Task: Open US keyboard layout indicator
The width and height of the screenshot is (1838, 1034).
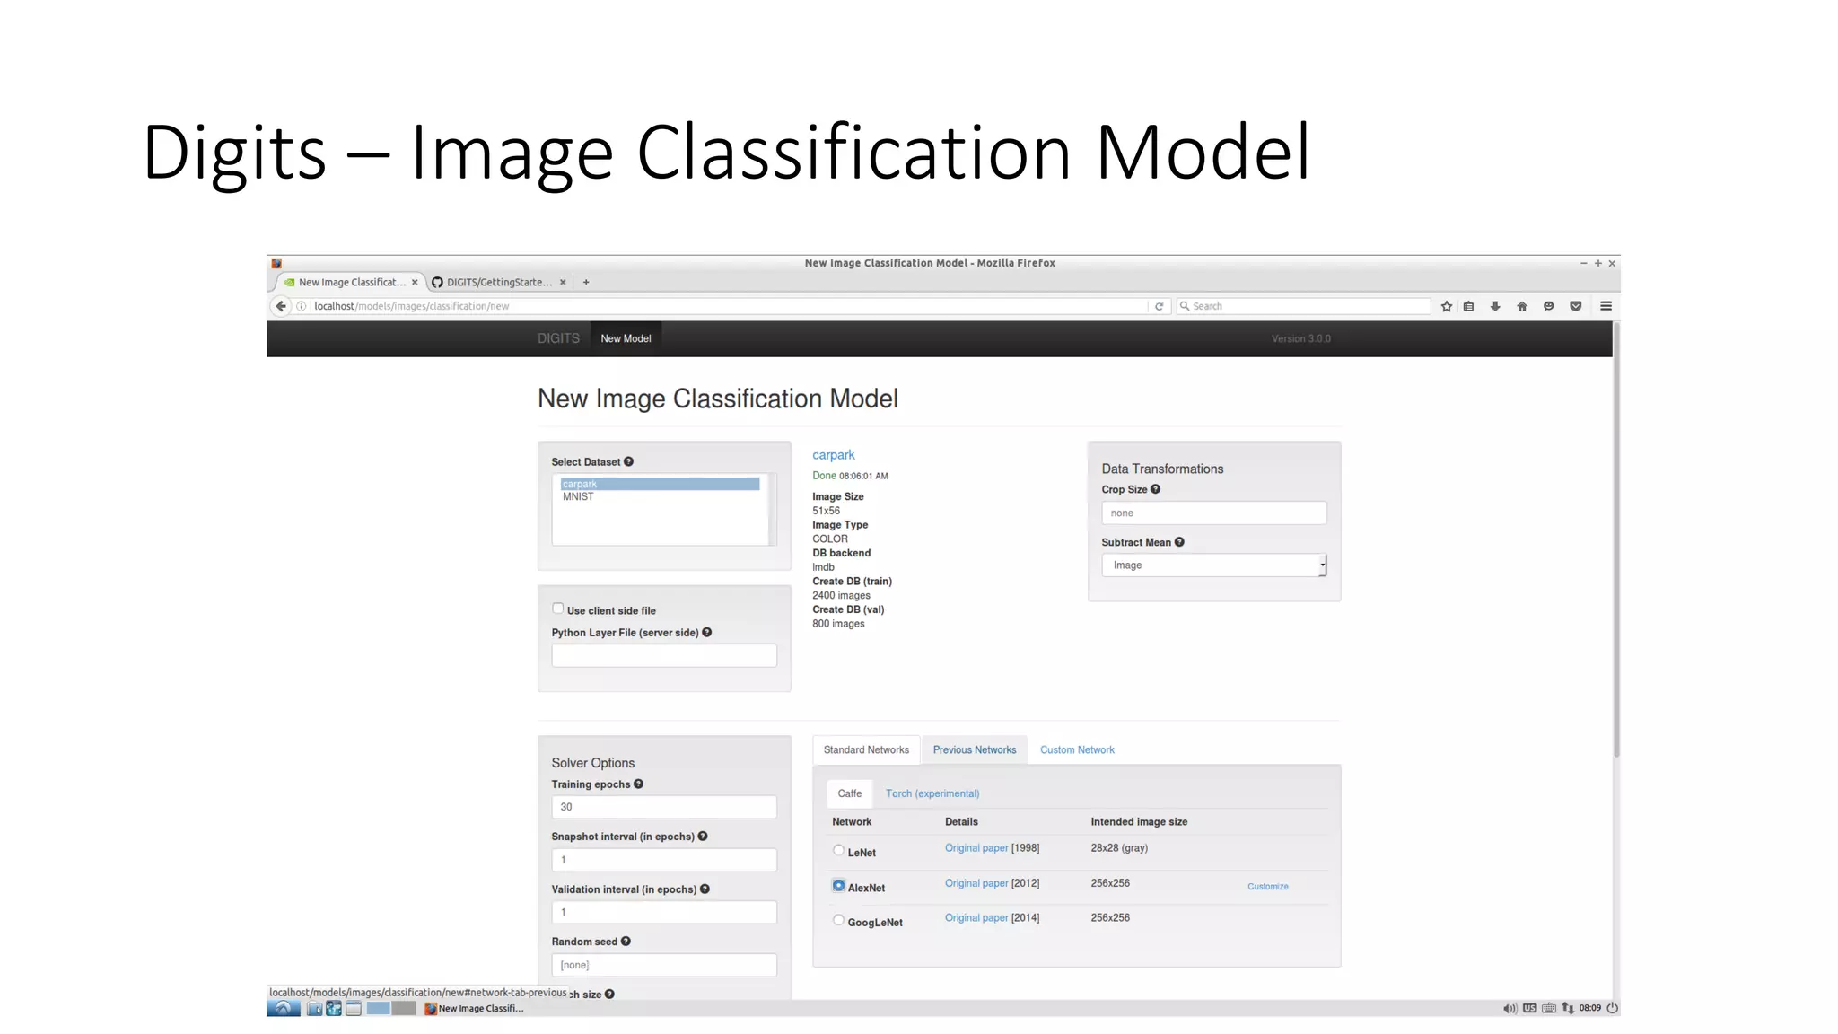Action: coord(1529,1008)
